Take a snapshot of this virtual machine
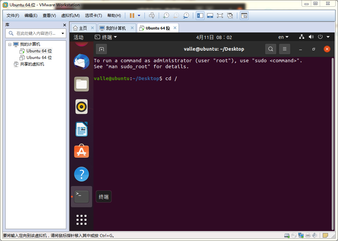Image resolution: width=338 pixels, height=241 pixels. click(166, 16)
